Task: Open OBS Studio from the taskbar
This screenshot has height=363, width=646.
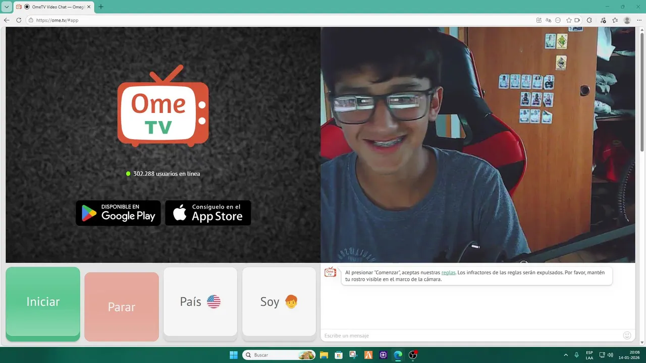Action: pyautogui.click(x=413, y=355)
